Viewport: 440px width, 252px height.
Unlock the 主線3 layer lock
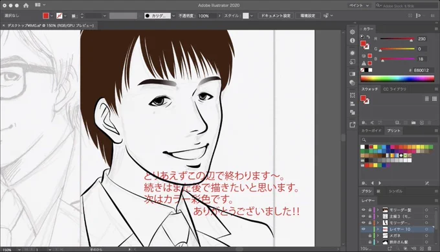[370, 216]
